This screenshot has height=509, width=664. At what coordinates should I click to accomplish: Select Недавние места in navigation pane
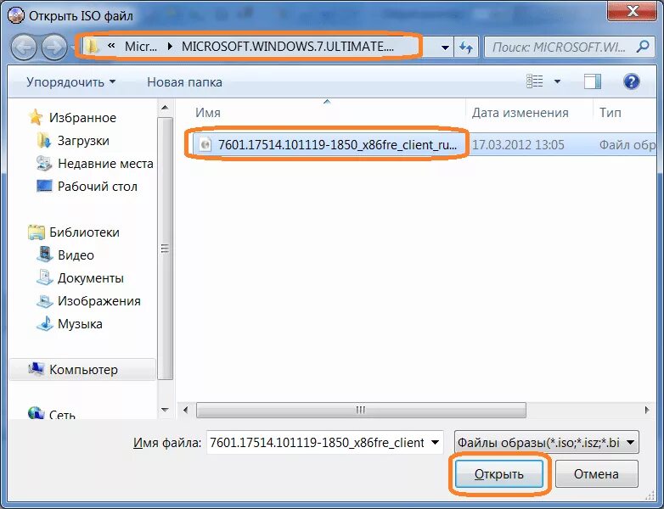click(x=105, y=164)
